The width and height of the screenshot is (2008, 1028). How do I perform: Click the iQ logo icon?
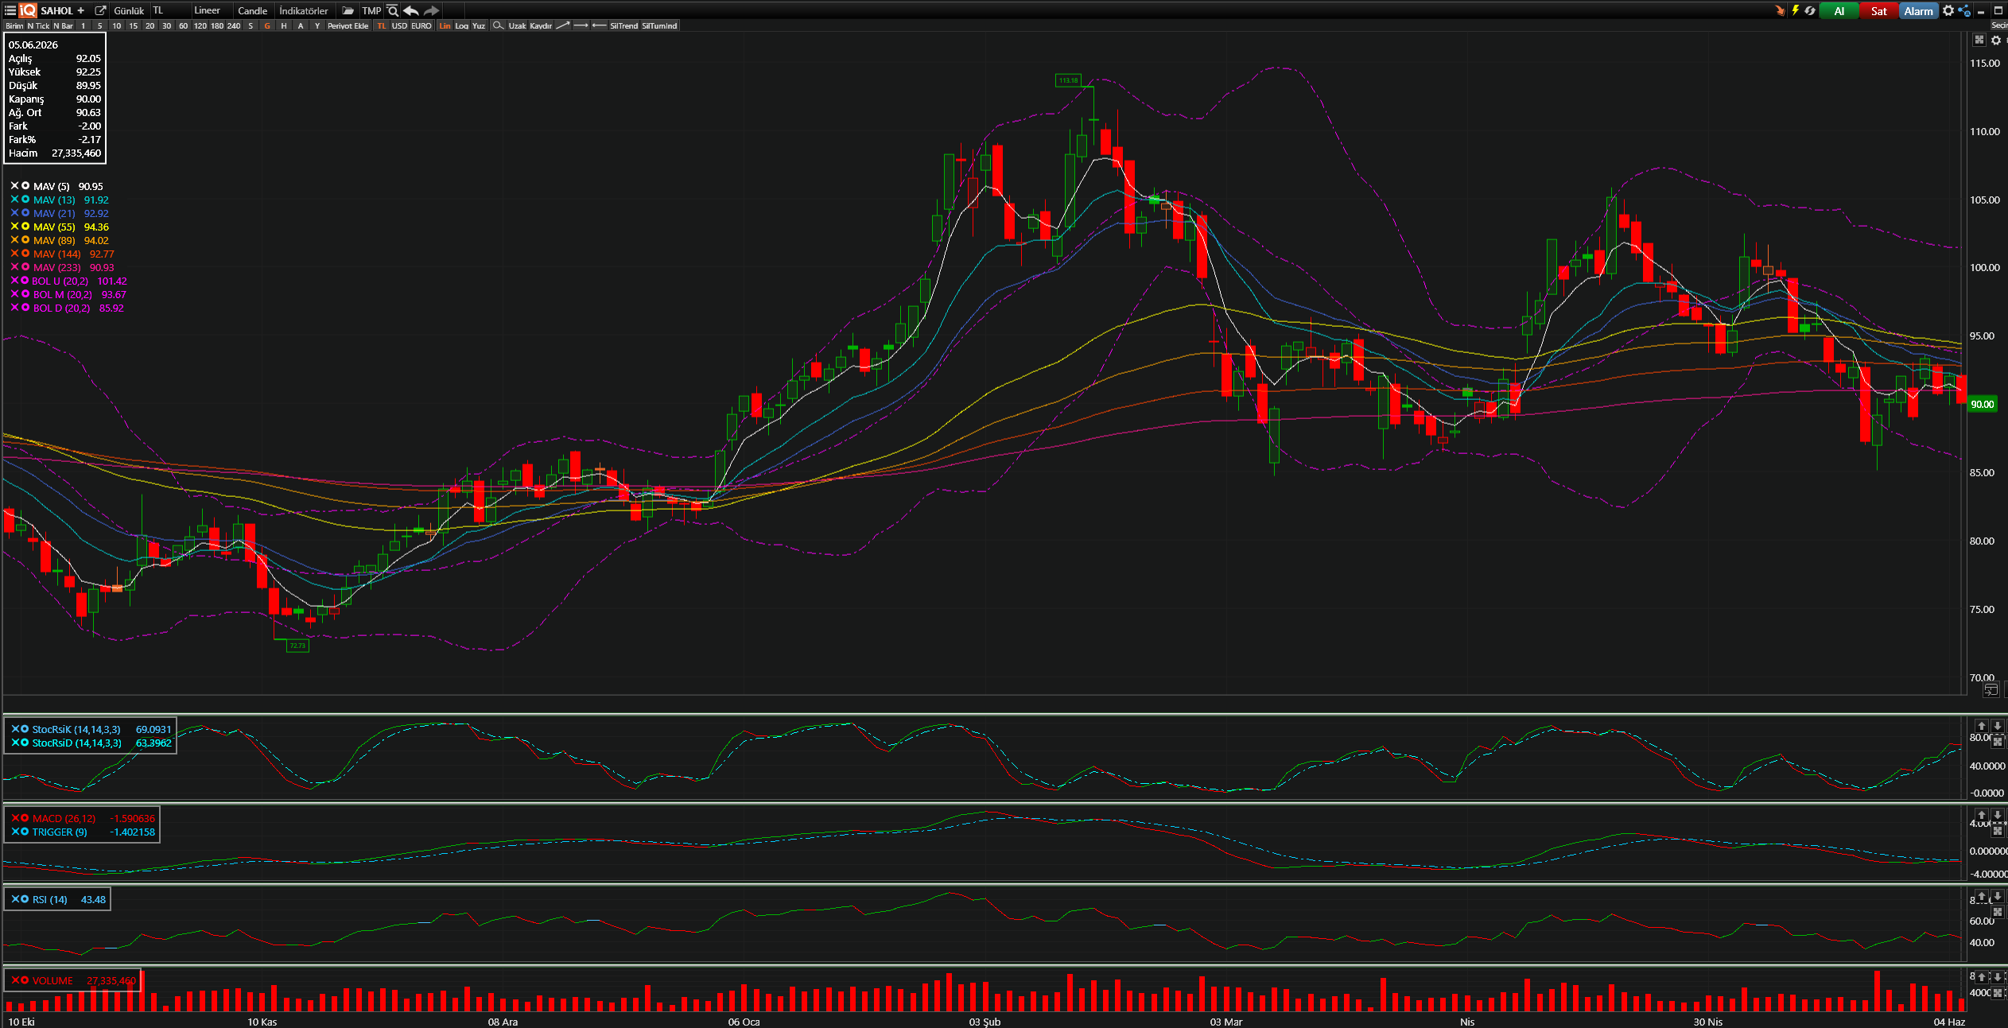pos(28,10)
